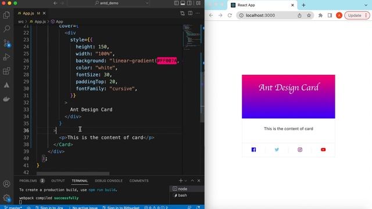The width and height of the screenshot is (372, 209).
Task: Open source control changes for App.js
Action: coord(182,13)
